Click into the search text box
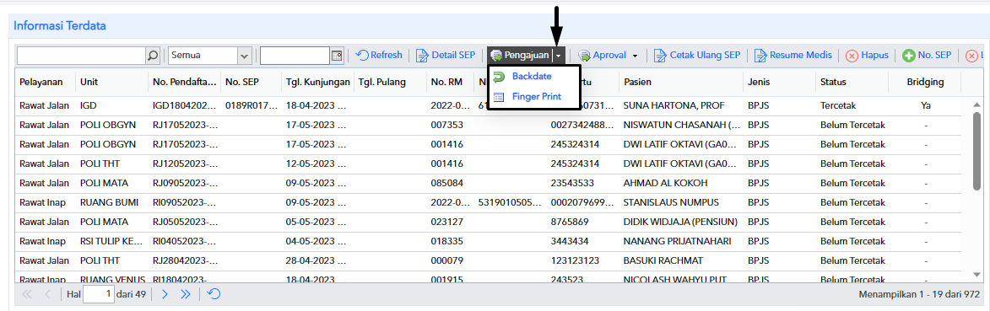Viewport: 990px width, 311px height. click(x=82, y=56)
